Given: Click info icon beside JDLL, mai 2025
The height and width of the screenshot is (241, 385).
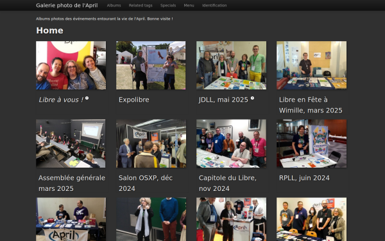Looking at the screenshot, I should [252, 98].
